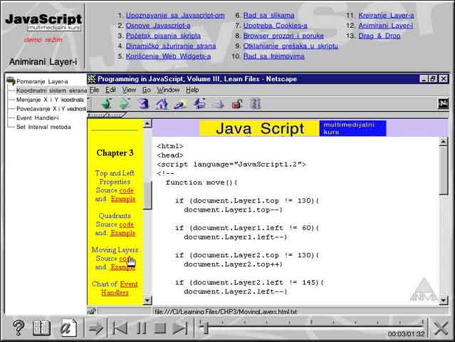Image resolution: width=455 pixels, height=342 pixels.
Task: Open lesson Rad sa frejmovima
Action: click(273, 56)
